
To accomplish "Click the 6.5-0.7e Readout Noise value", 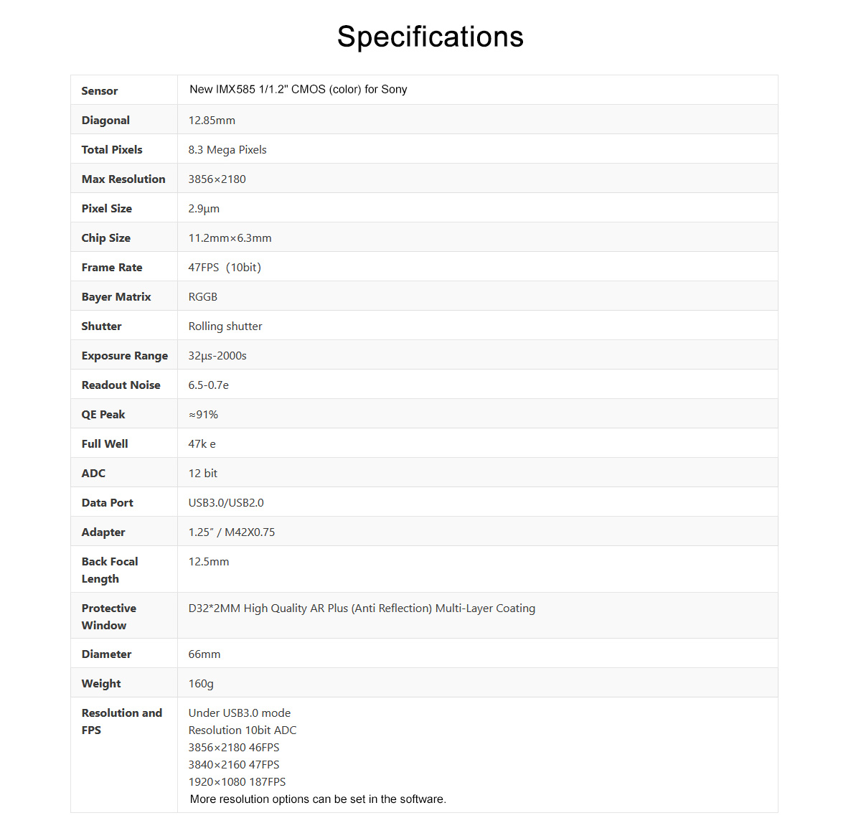I will point(209,385).
